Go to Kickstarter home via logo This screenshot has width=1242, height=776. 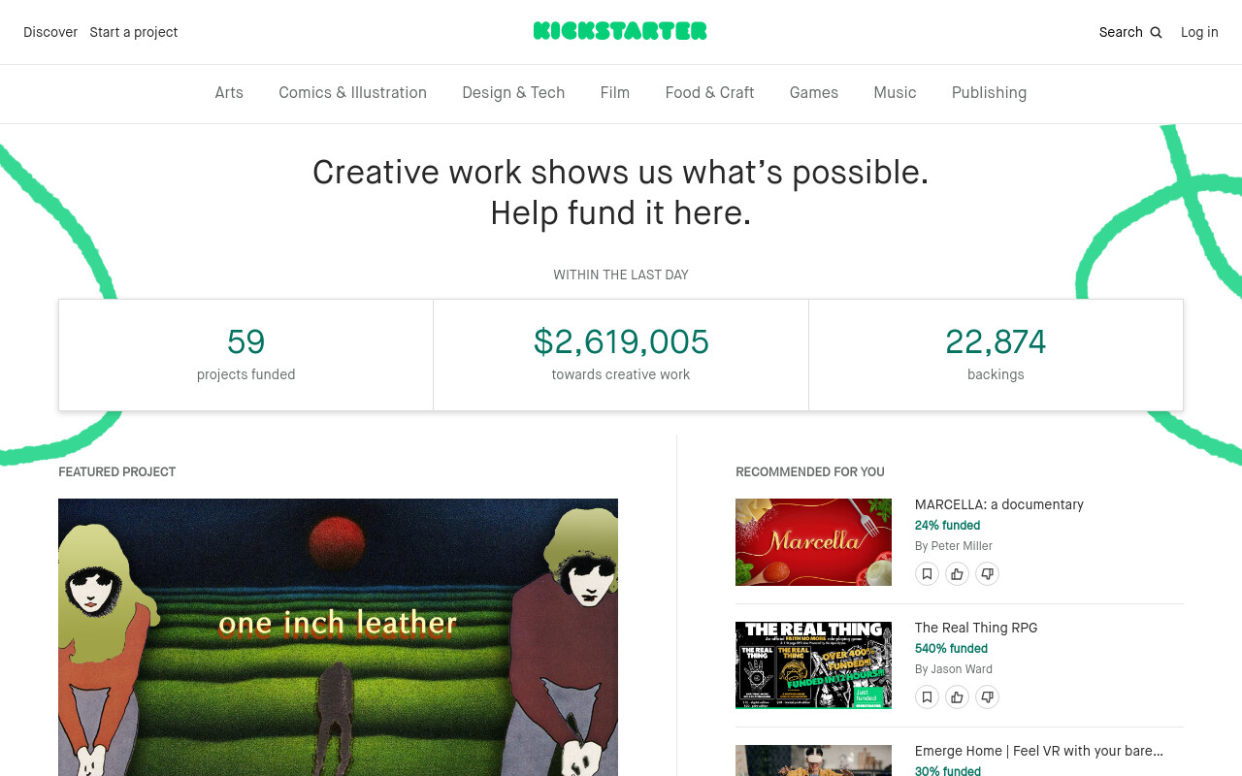[x=620, y=31]
